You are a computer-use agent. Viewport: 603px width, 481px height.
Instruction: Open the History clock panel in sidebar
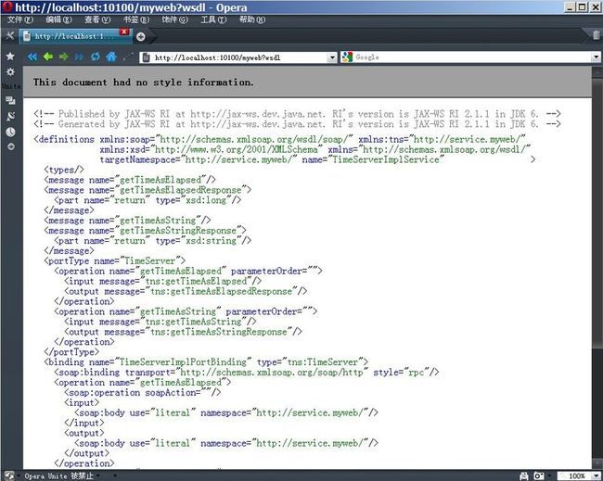coord(10,132)
